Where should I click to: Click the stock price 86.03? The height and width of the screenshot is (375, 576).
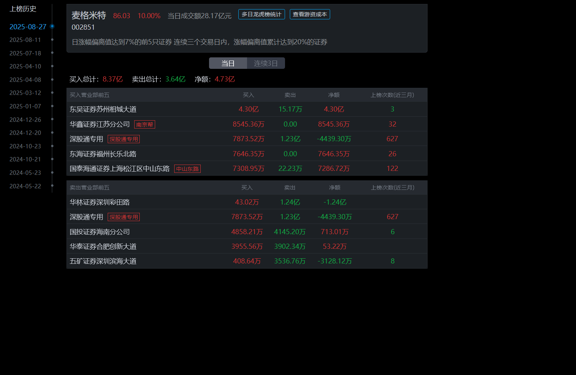click(122, 16)
